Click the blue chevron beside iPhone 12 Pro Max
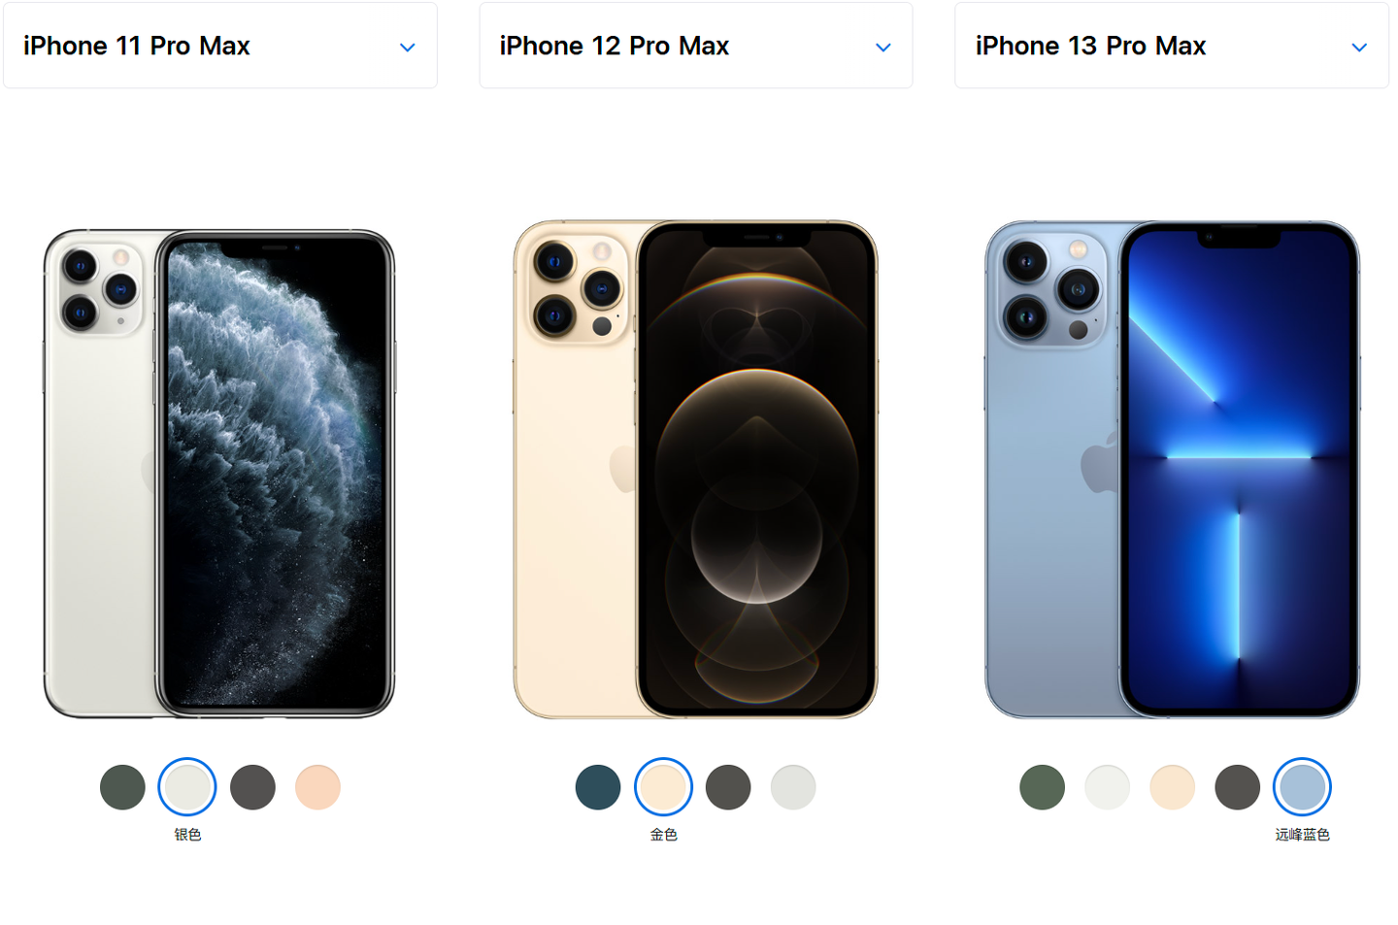The width and height of the screenshot is (1398, 925). pyautogui.click(x=883, y=47)
